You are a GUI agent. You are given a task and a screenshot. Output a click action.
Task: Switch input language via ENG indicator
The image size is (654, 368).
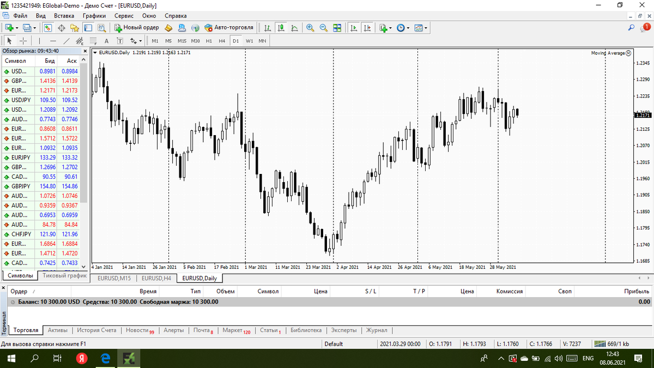(588, 358)
